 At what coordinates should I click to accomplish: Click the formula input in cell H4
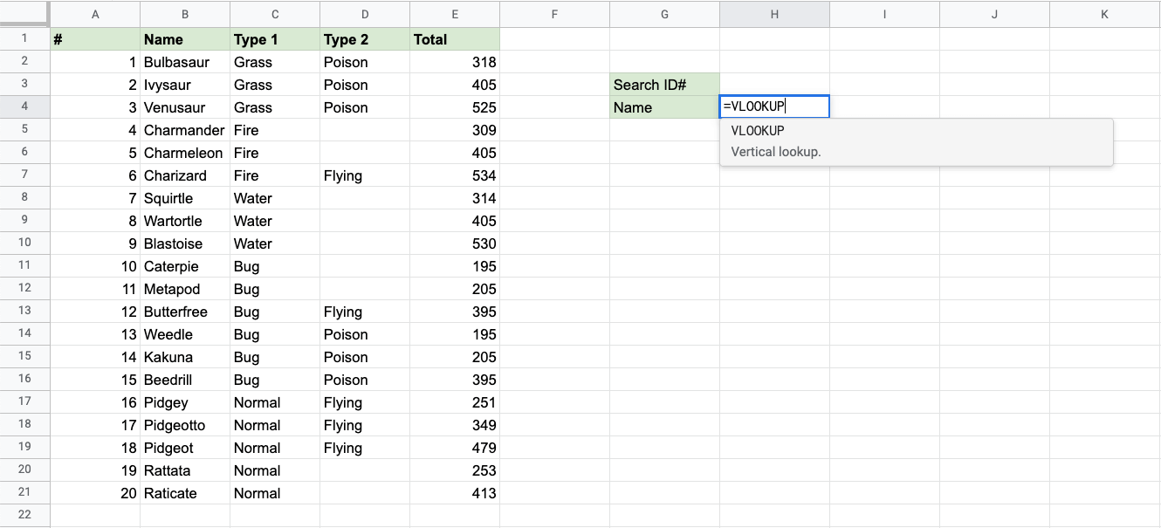[773, 107]
